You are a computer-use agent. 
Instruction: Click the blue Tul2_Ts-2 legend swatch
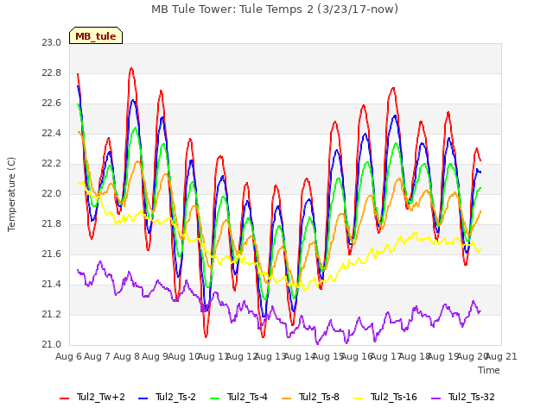point(143,398)
